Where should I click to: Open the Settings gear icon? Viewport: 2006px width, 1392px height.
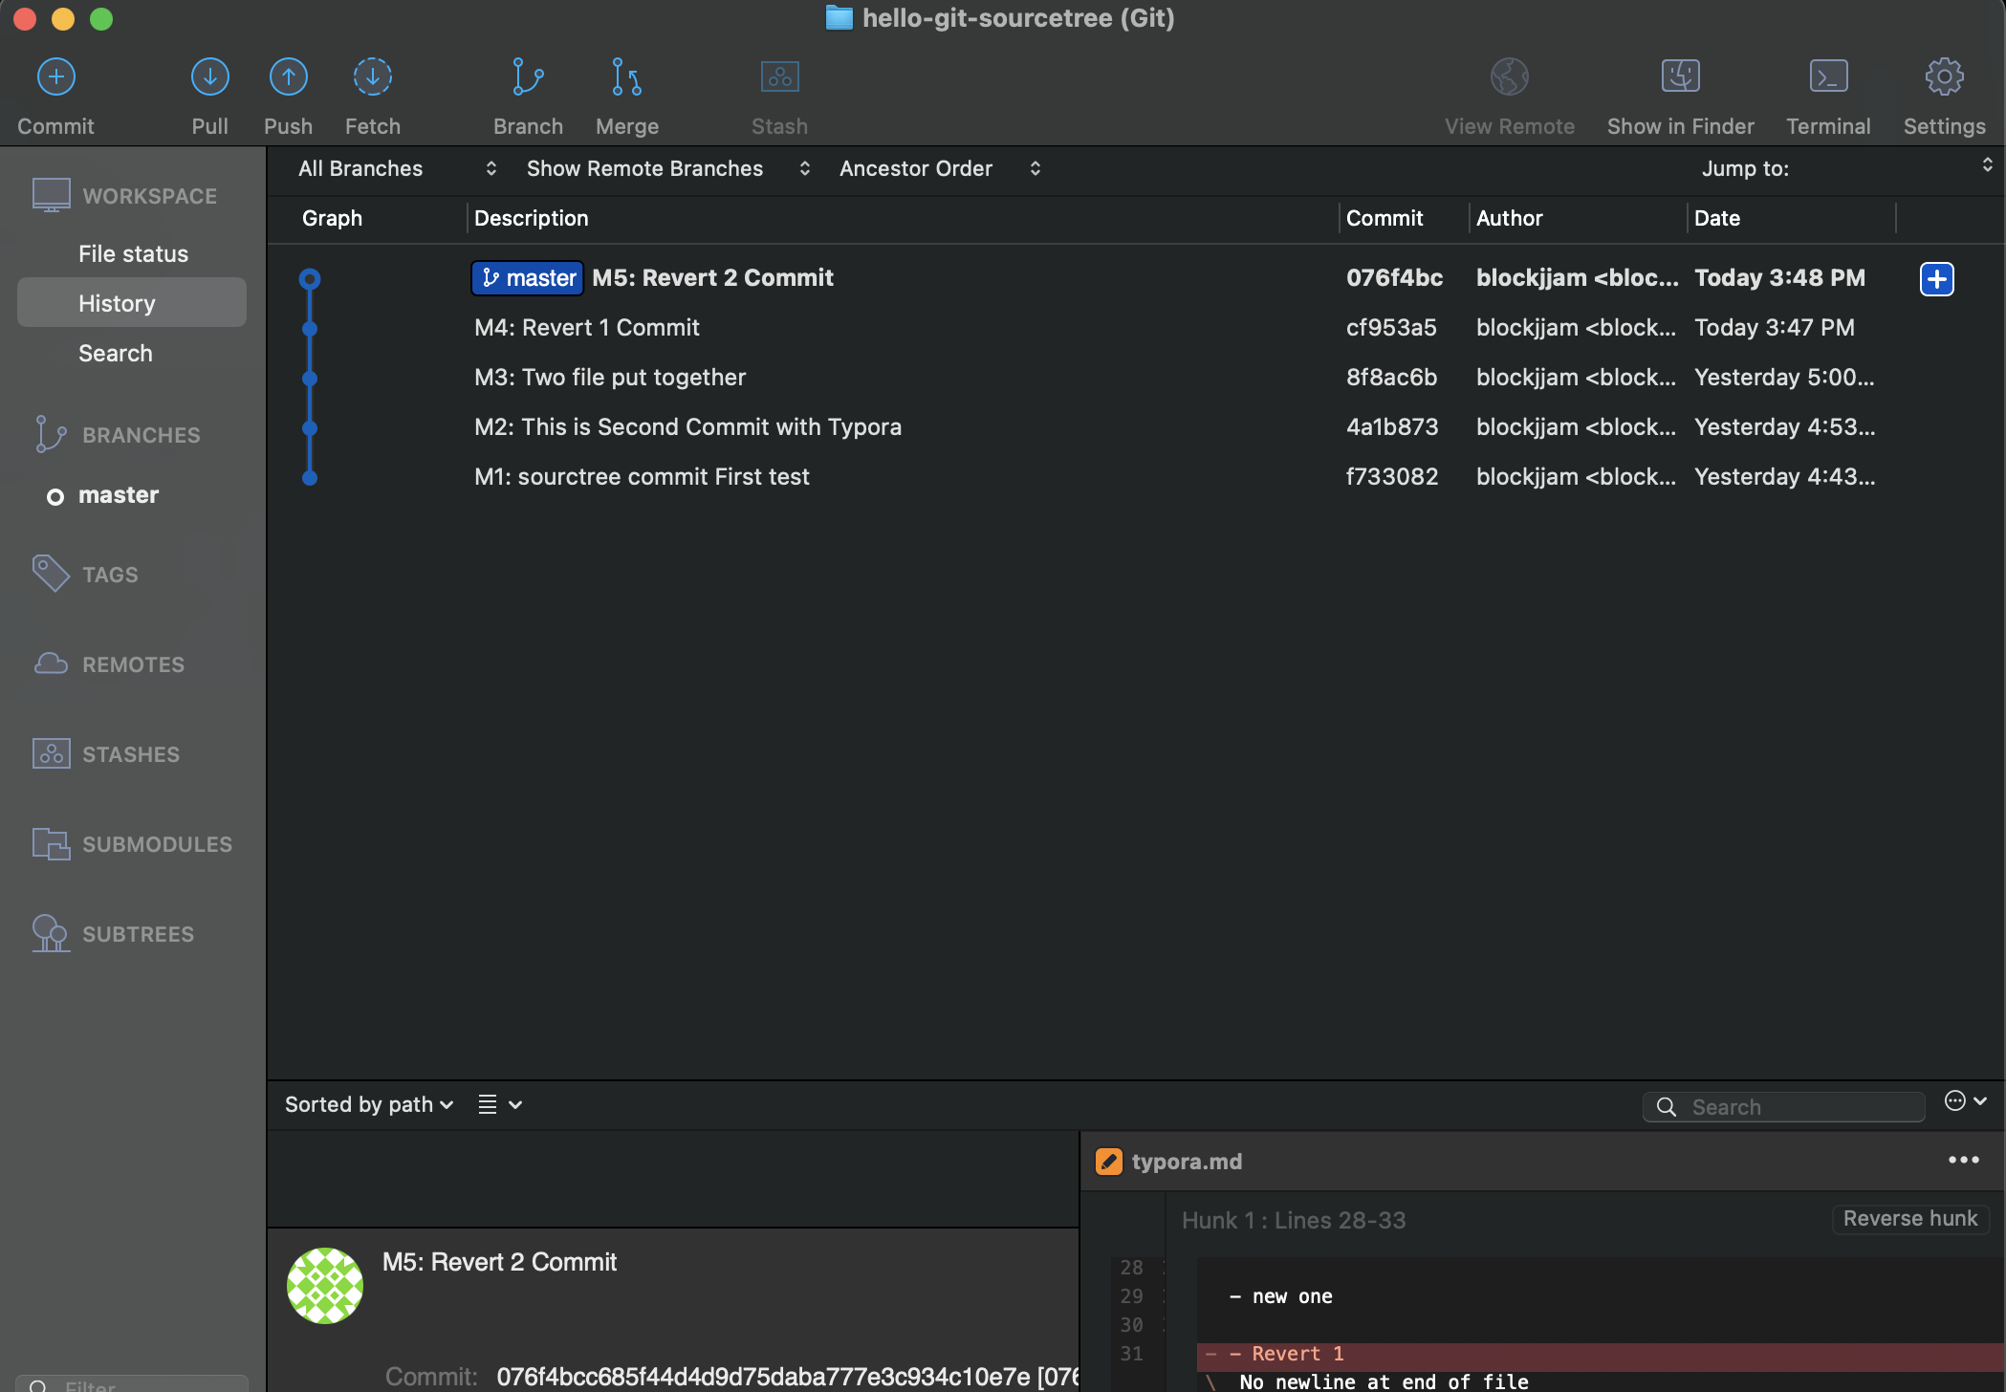click(x=1943, y=77)
